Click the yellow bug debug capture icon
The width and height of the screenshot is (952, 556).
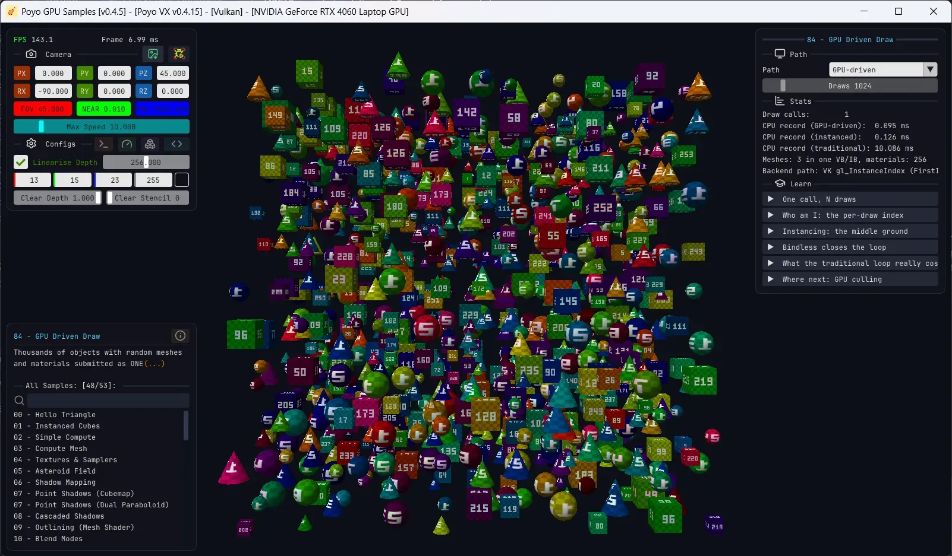(179, 54)
